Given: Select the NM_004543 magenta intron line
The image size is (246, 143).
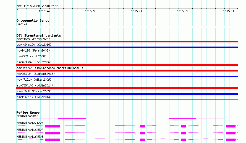Looking at the screenshot, I should (127, 118).
